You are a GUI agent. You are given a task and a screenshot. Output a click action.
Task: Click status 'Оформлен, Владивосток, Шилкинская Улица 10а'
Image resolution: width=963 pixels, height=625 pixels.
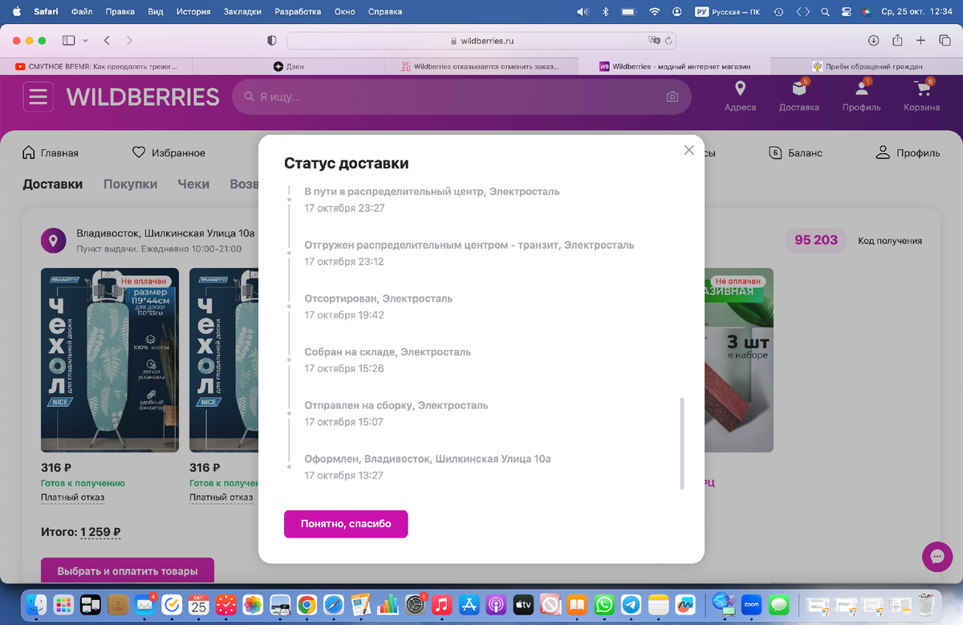click(428, 459)
